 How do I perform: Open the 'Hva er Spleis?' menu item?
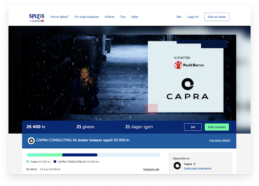pos(60,17)
